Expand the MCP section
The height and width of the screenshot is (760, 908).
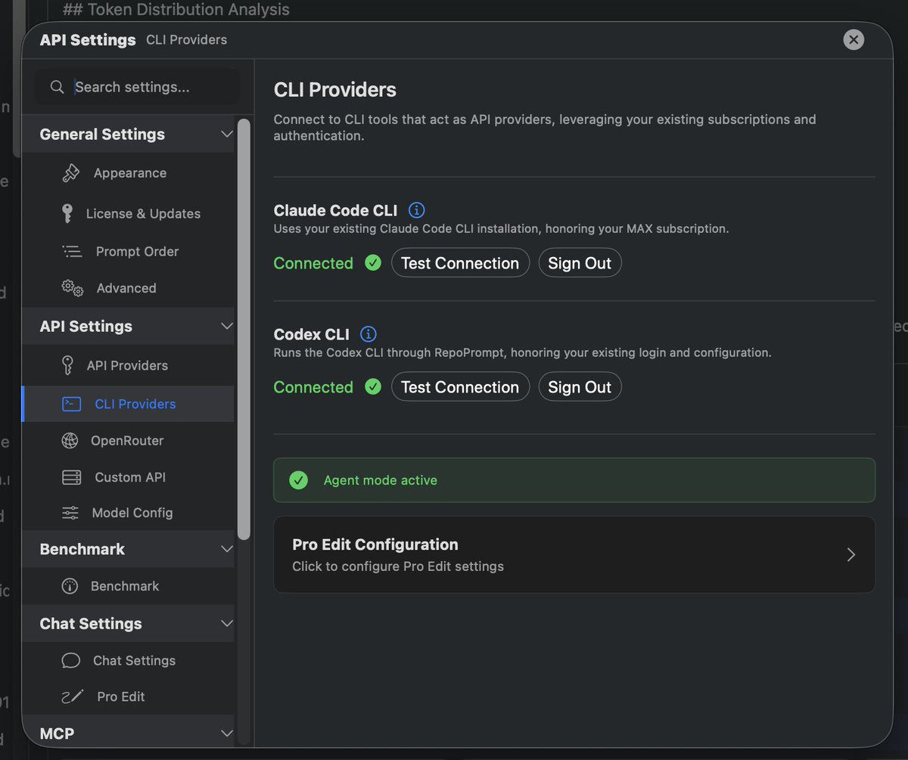pyautogui.click(x=226, y=732)
